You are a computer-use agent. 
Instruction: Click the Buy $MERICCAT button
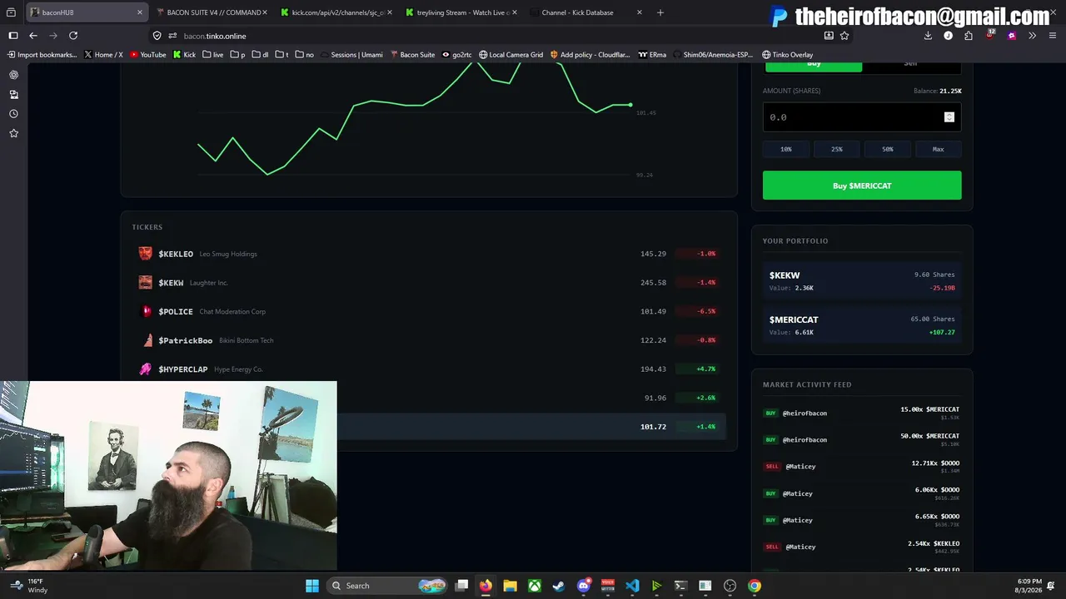click(862, 186)
